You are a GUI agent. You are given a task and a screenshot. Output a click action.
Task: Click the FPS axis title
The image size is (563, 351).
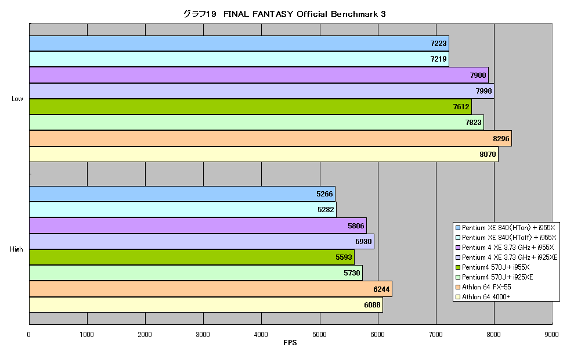pyautogui.click(x=290, y=343)
